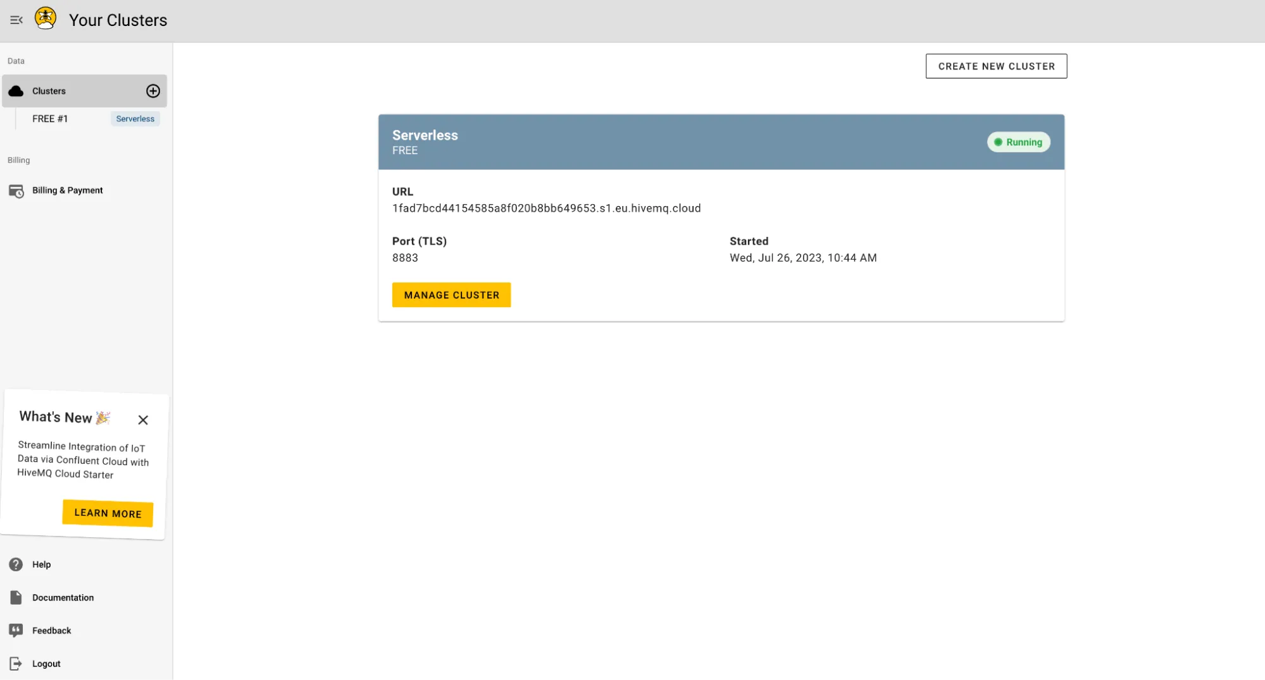Click the Help question mark icon

point(16,564)
